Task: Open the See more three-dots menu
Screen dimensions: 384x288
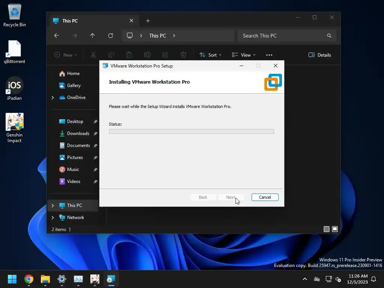Action: (269, 55)
